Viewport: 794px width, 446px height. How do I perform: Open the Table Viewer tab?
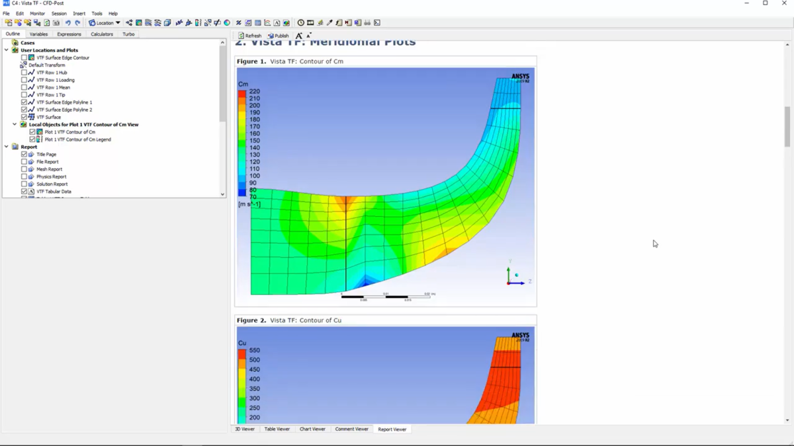click(x=277, y=429)
